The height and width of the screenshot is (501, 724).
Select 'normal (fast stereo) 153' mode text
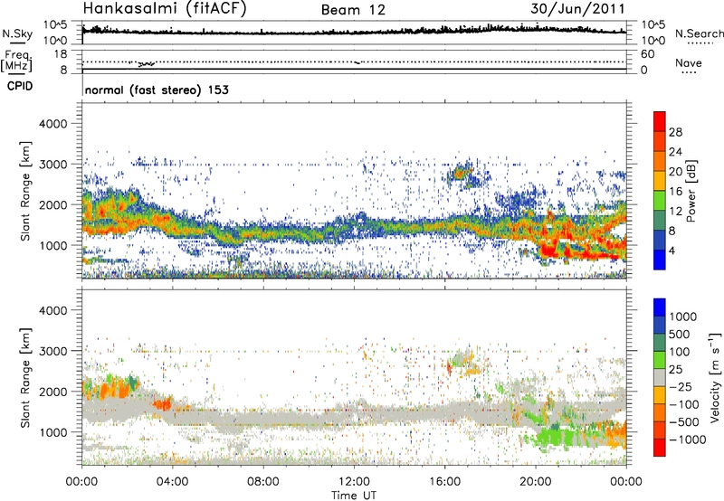click(x=157, y=90)
